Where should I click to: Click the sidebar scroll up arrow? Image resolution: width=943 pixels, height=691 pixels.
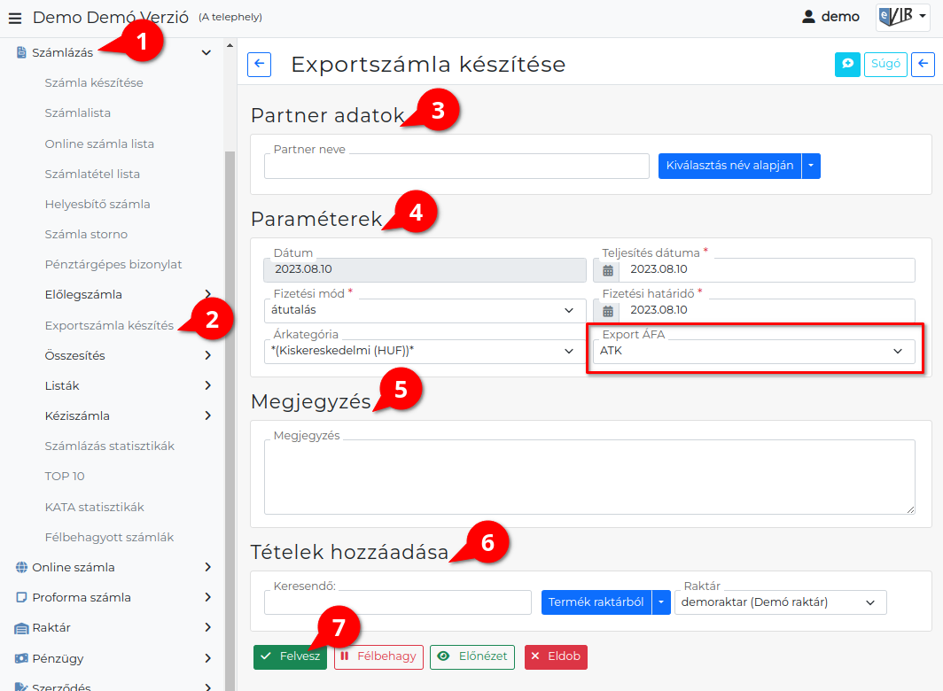click(230, 45)
